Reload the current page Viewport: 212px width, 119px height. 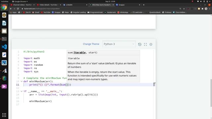(x=18, y=9)
